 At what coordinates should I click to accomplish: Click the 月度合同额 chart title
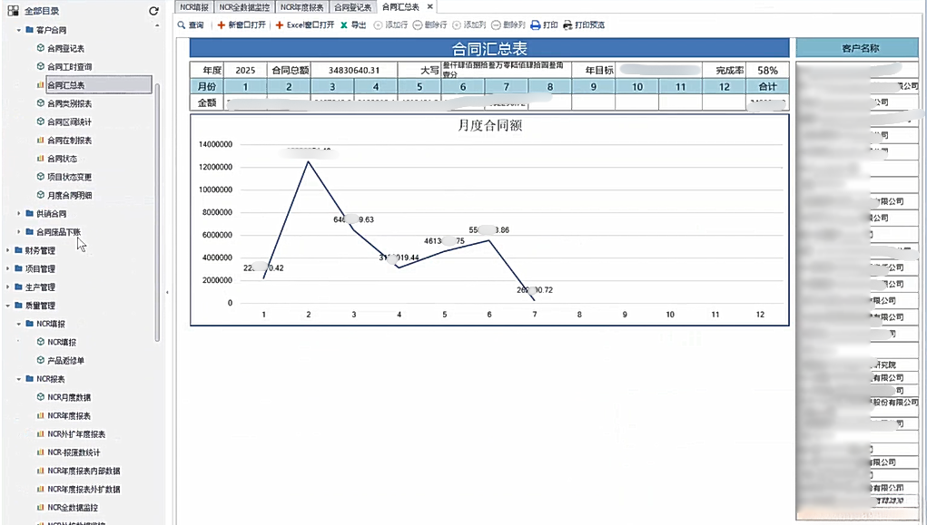click(x=490, y=125)
